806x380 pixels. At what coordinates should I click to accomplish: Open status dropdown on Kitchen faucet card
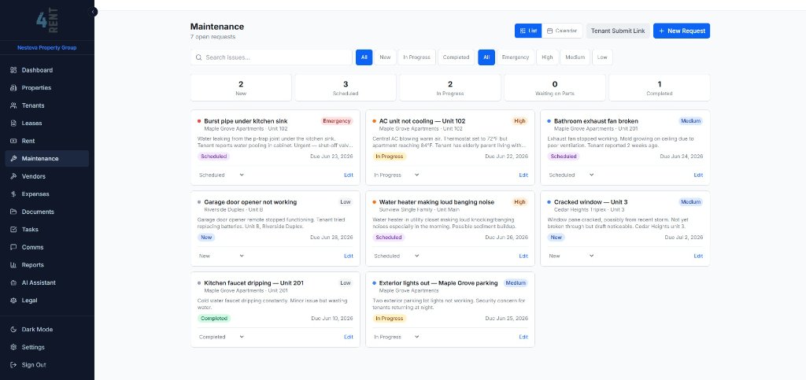click(x=221, y=337)
